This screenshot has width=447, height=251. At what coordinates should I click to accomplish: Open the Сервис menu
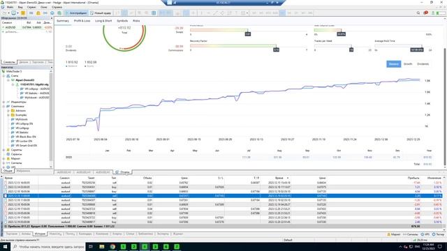31,7
